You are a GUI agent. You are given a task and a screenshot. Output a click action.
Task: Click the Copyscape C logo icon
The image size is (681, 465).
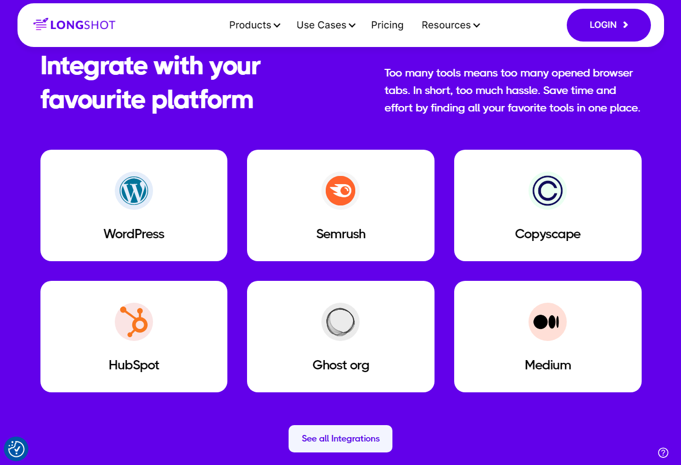(548, 191)
